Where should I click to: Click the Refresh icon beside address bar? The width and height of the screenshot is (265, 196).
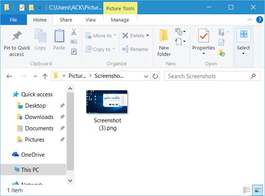click(155, 76)
